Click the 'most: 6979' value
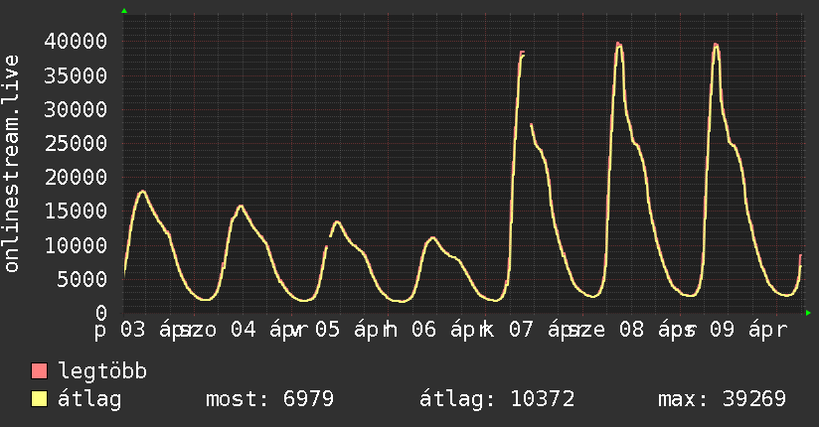819x427 pixels. click(269, 399)
